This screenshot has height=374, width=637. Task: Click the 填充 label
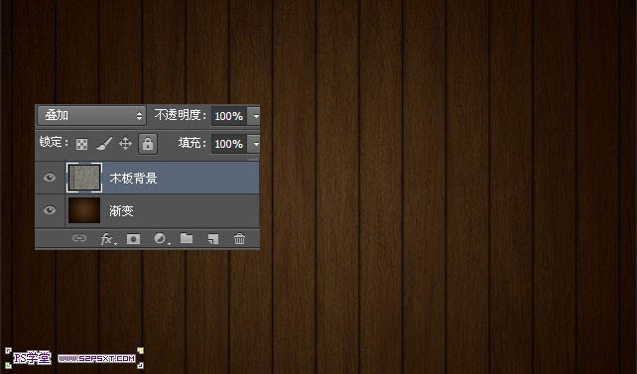192,143
